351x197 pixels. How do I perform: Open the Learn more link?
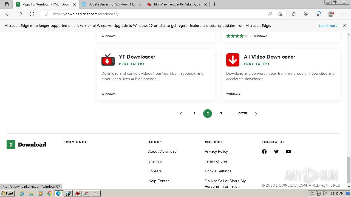328,26
